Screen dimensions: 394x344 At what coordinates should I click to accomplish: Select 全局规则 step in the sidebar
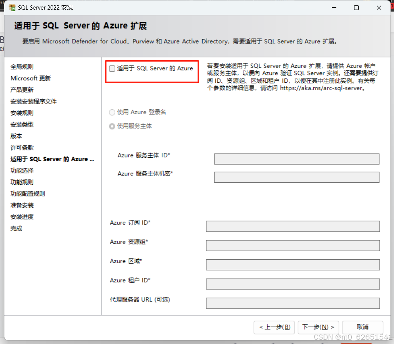click(x=22, y=67)
